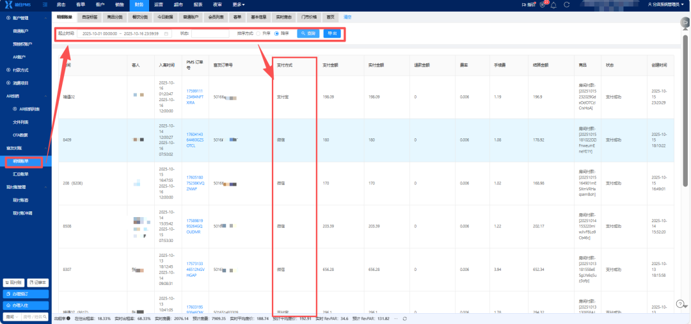Select the 降序 descending radio button
691x324 pixels.
[x=277, y=33]
